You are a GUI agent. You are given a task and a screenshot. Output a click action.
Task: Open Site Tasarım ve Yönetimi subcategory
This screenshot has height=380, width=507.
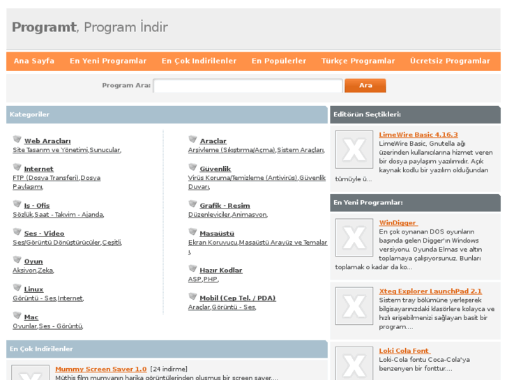(x=50, y=150)
